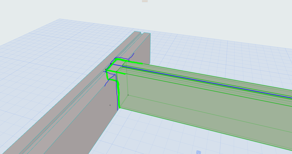Image resolution: width=292 pixels, height=154 pixels.
Task: Click the dark hotspot on the gray wall side
Action: coord(110,105)
